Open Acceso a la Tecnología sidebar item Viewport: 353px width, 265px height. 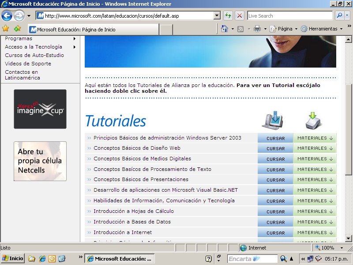pyautogui.click(x=34, y=47)
